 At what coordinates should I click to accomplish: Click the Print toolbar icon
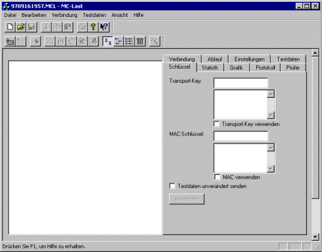click(x=82, y=27)
